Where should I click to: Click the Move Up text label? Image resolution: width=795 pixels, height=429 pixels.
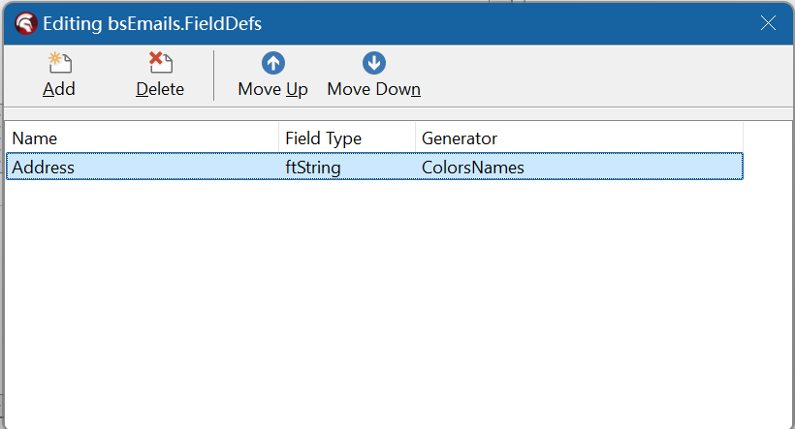[x=272, y=89]
